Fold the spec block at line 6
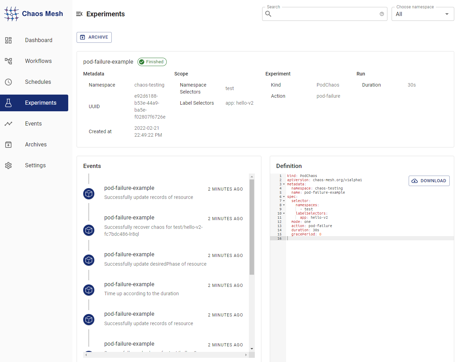The image size is (456, 362). pos(284,197)
